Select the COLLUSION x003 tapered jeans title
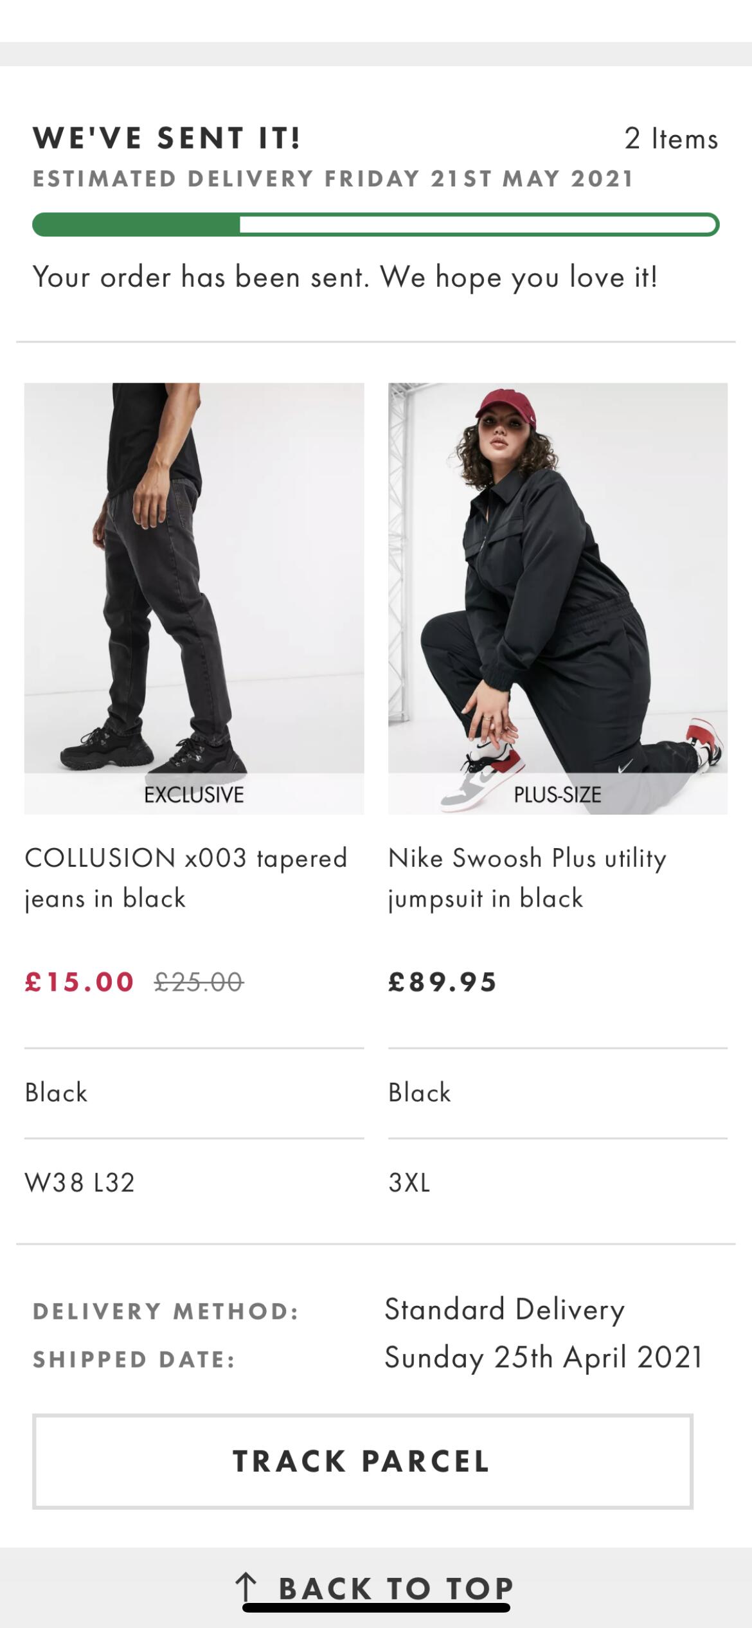 tap(186, 878)
